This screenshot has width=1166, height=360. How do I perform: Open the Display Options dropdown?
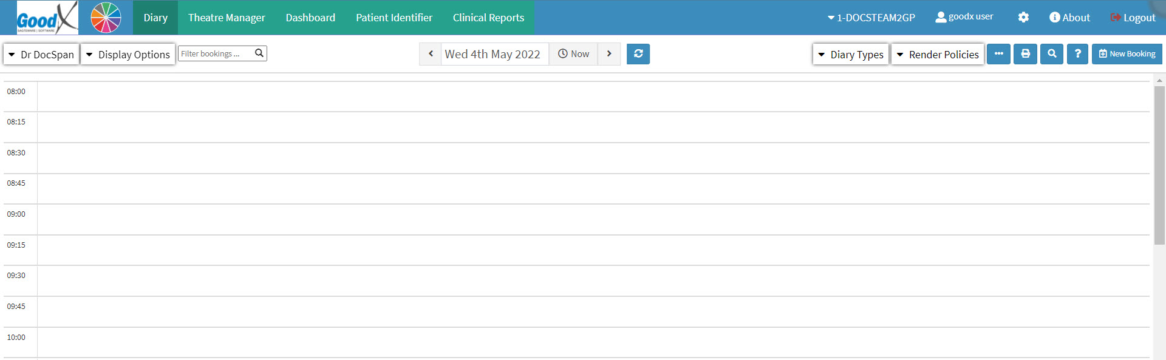tap(128, 54)
